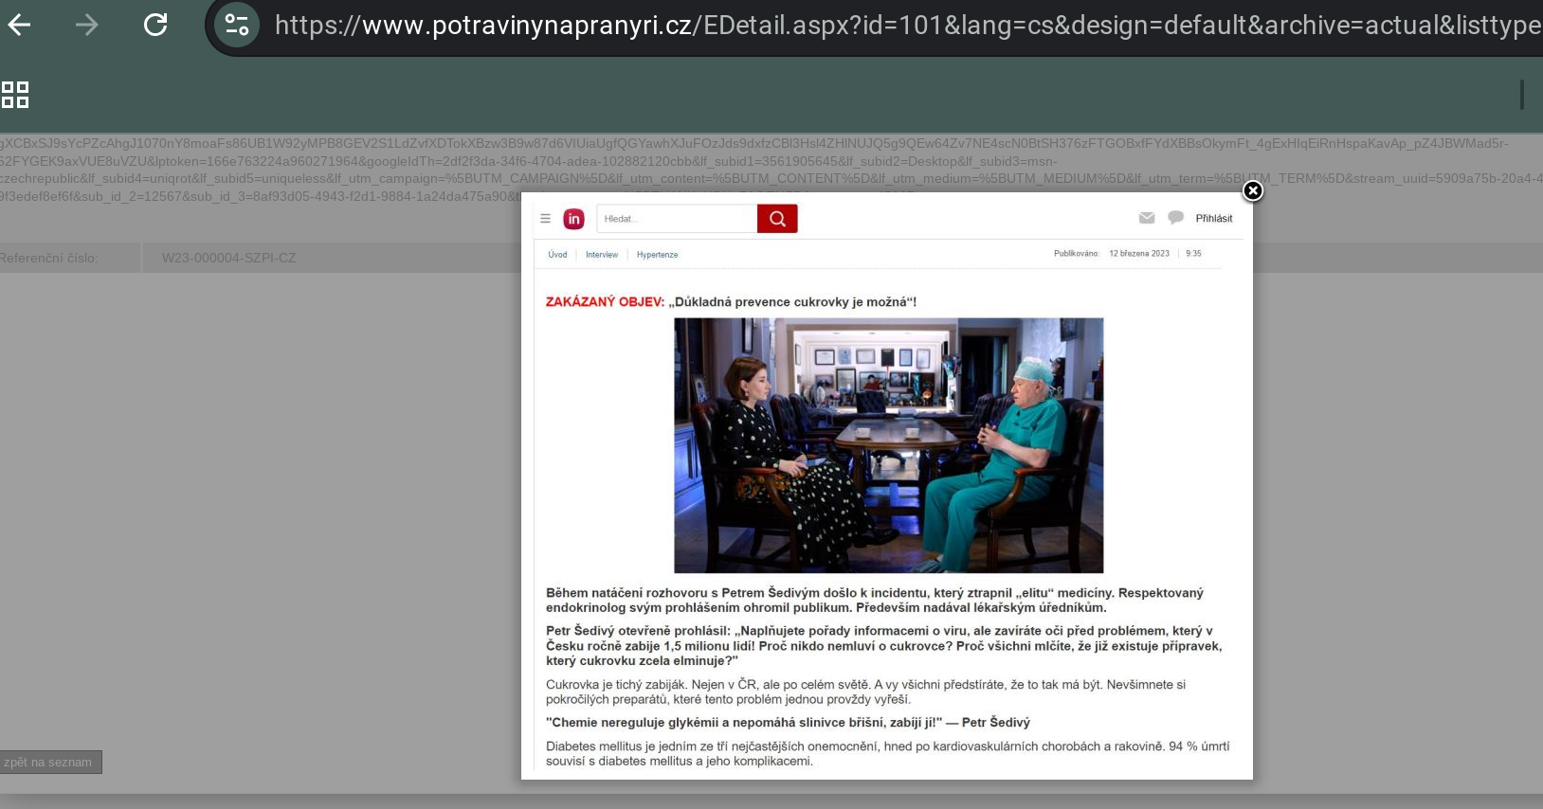The image size is (1543, 809).
Task: Click the Přihlásit login link
Action: [1213, 219]
